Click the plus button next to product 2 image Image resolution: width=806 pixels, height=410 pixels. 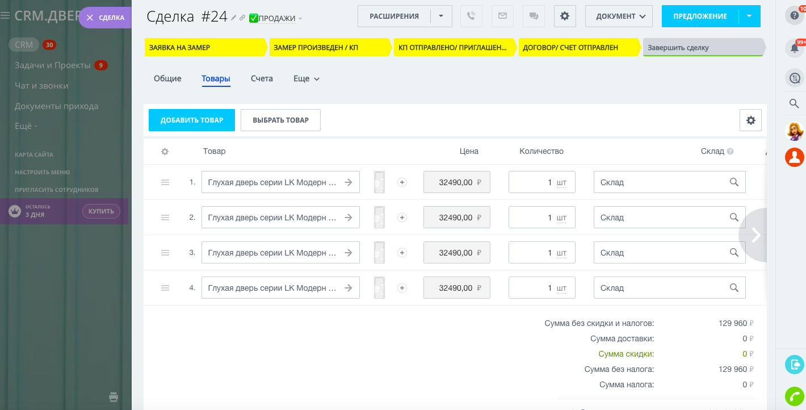click(x=402, y=217)
